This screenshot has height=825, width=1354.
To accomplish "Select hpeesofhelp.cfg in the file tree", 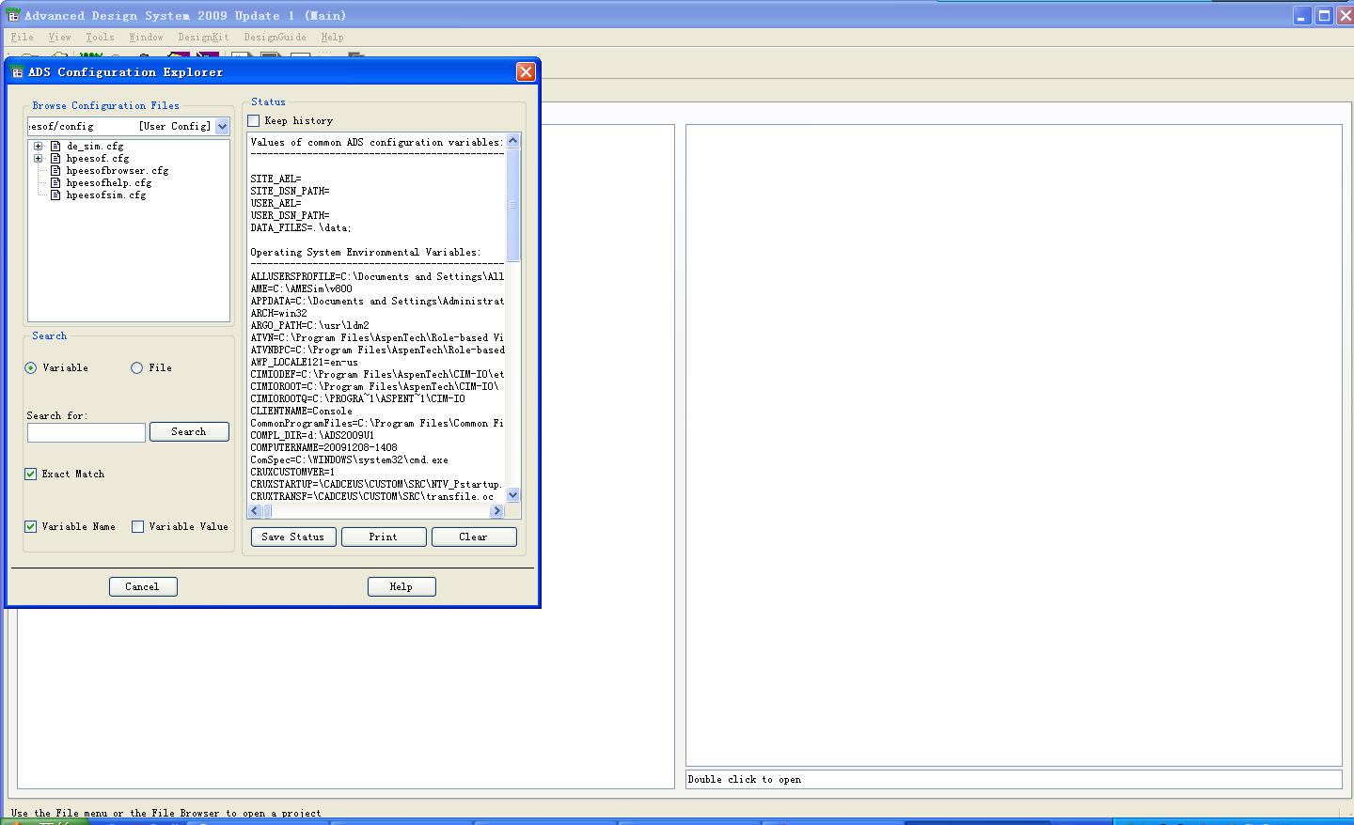I will coord(109,183).
